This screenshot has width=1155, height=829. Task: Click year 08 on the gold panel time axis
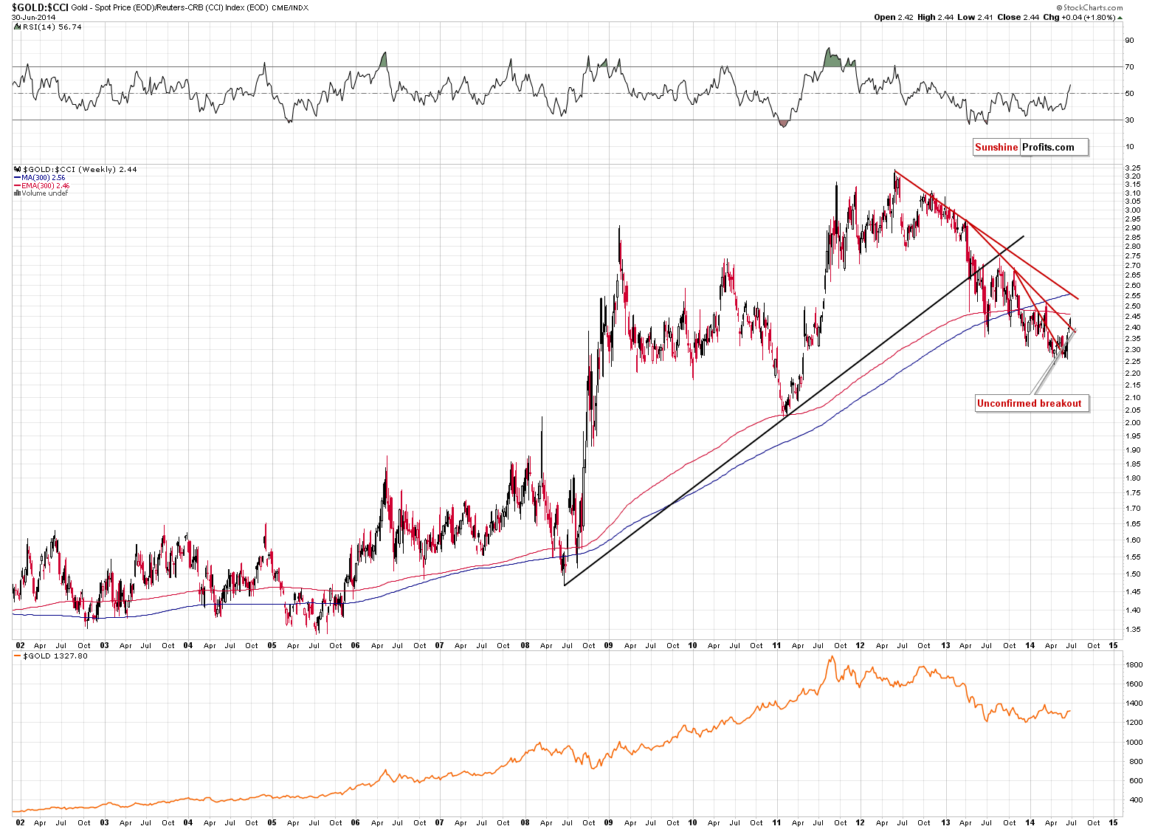(525, 822)
